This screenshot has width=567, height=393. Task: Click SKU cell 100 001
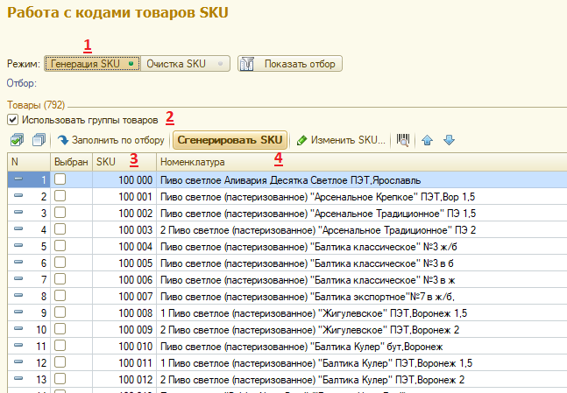pos(124,196)
